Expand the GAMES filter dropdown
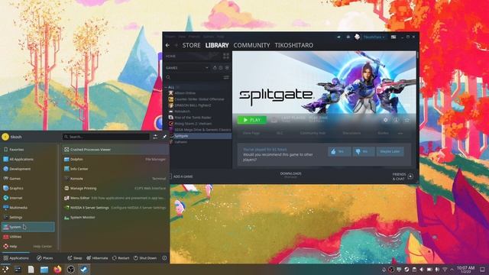This screenshot has height=275, width=489. pos(206,68)
